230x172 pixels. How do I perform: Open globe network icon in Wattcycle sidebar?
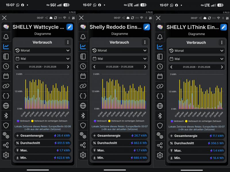6,106
